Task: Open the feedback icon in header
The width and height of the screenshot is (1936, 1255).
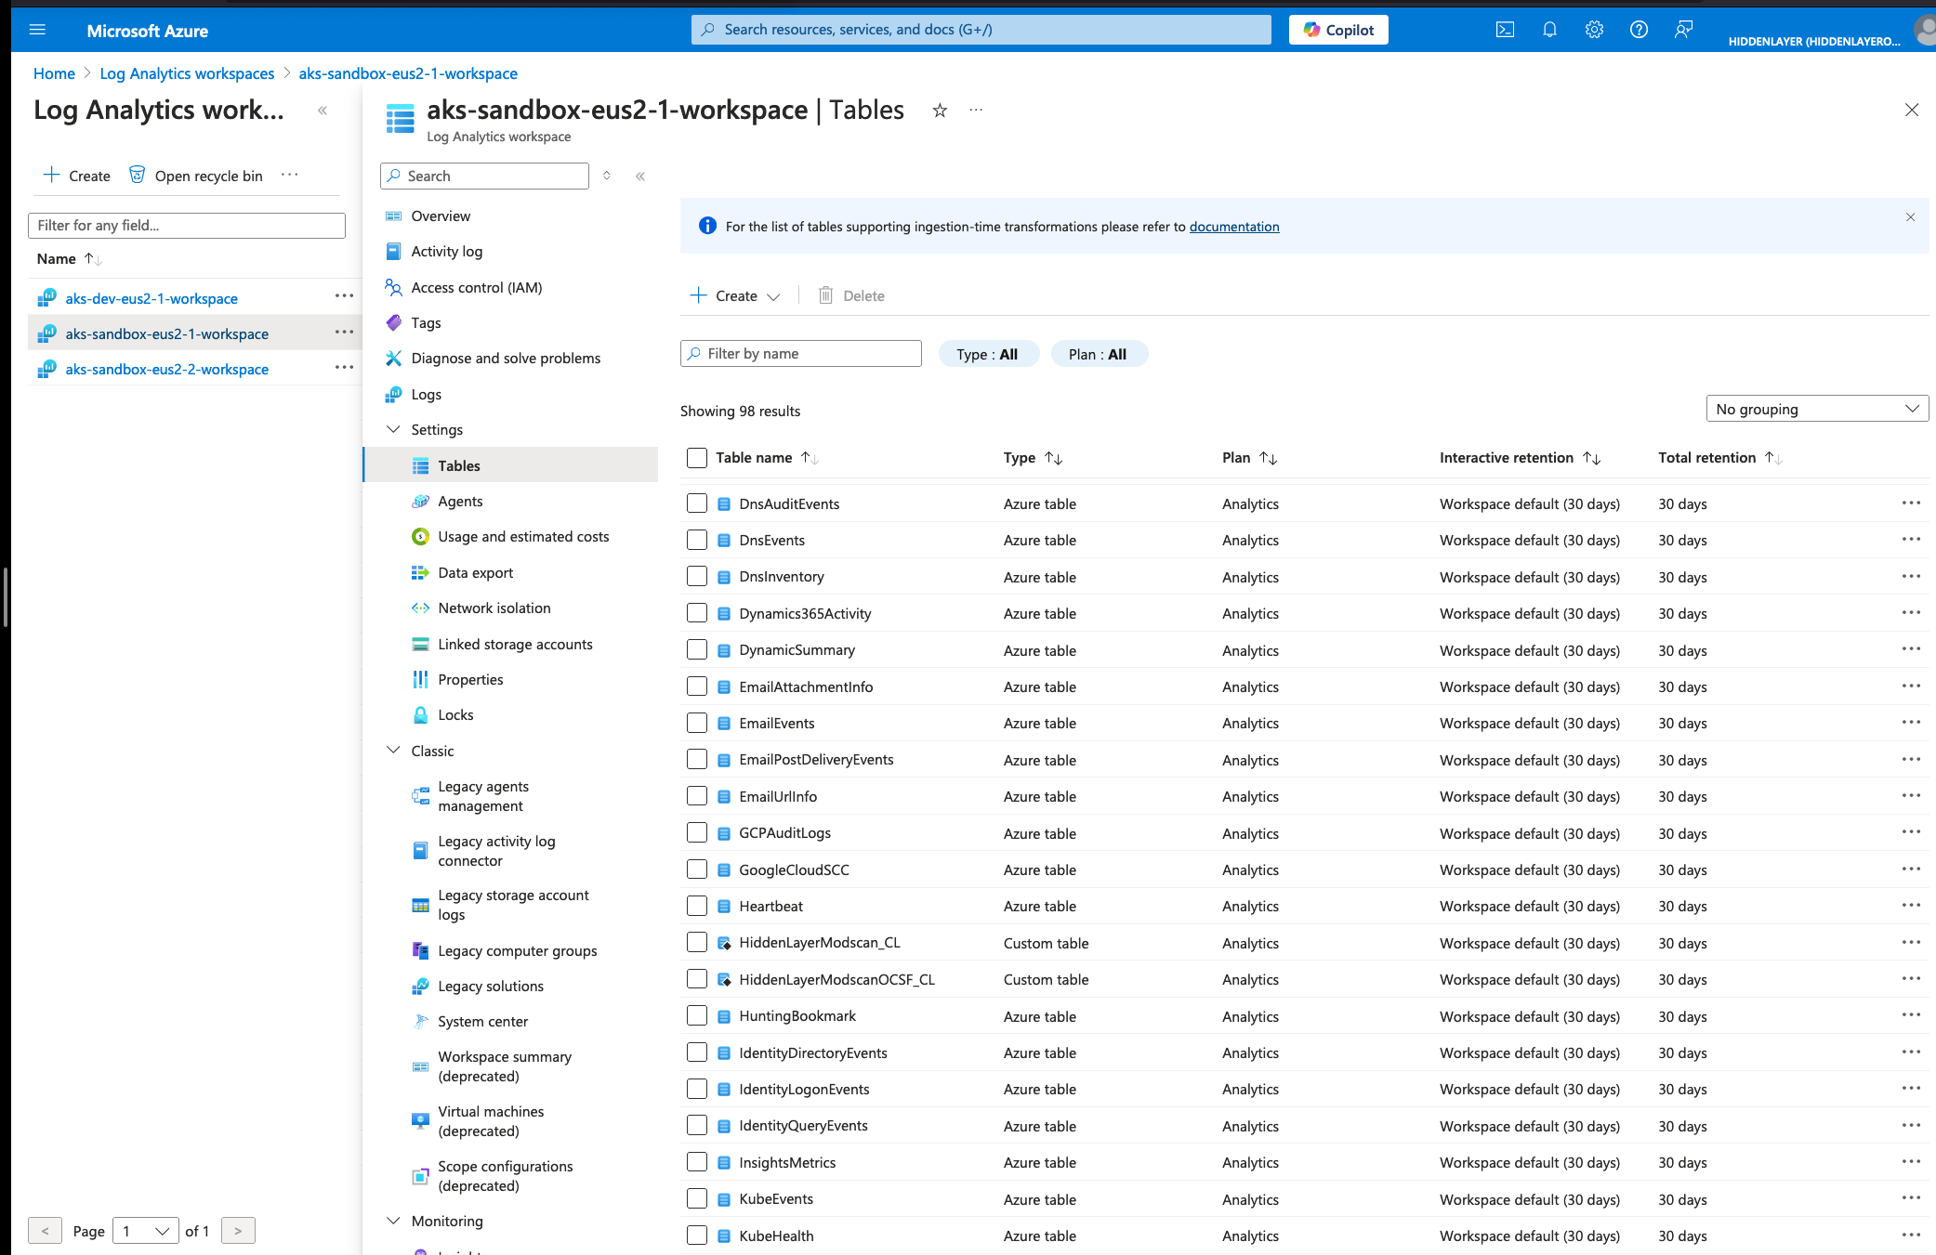Action: [x=1683, y=30]
